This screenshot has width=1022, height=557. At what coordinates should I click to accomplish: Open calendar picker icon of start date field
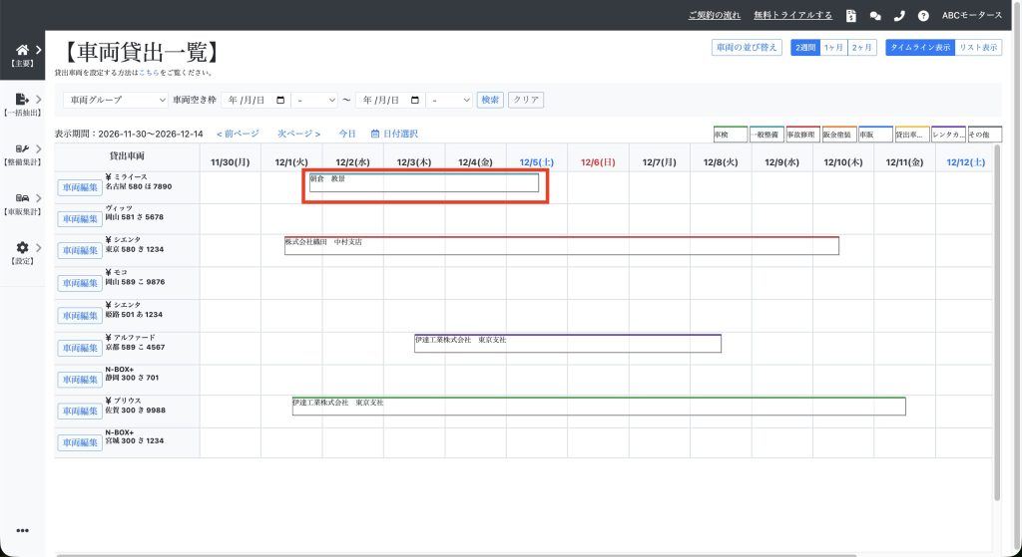point(280,101)
